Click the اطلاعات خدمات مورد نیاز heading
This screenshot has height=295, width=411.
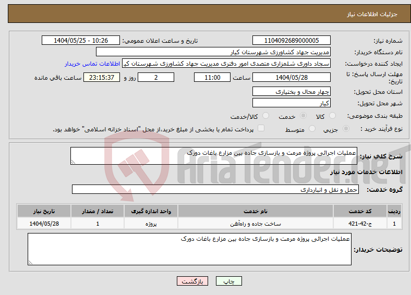click(x=366, y=172)
